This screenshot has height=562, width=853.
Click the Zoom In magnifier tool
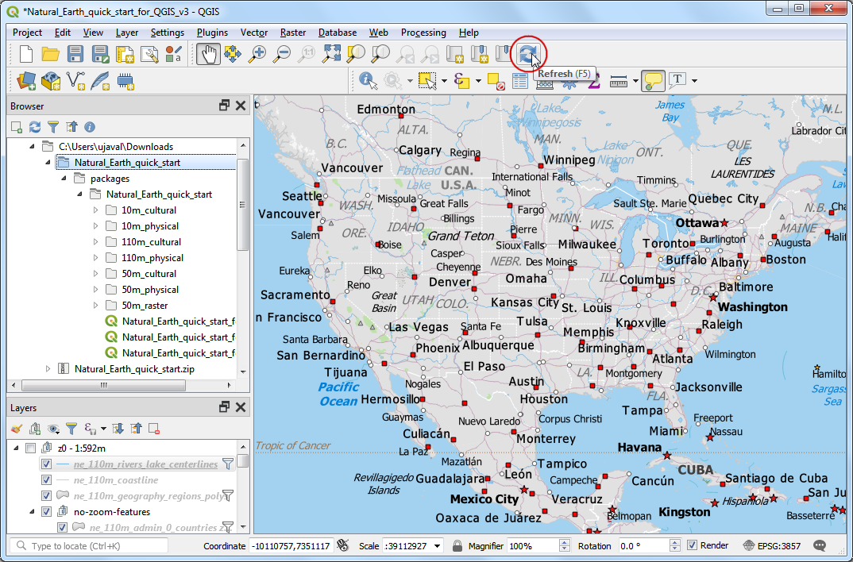[x=257, y=54]
